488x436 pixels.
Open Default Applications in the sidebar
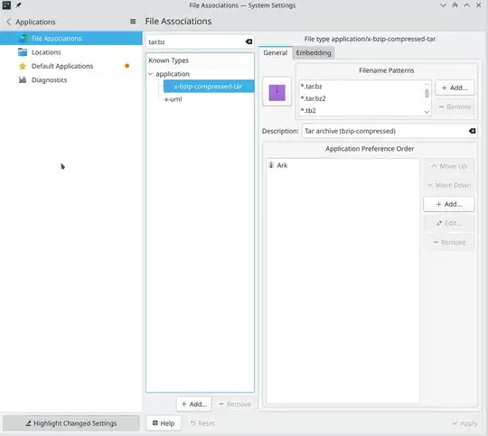coord(71,66)
